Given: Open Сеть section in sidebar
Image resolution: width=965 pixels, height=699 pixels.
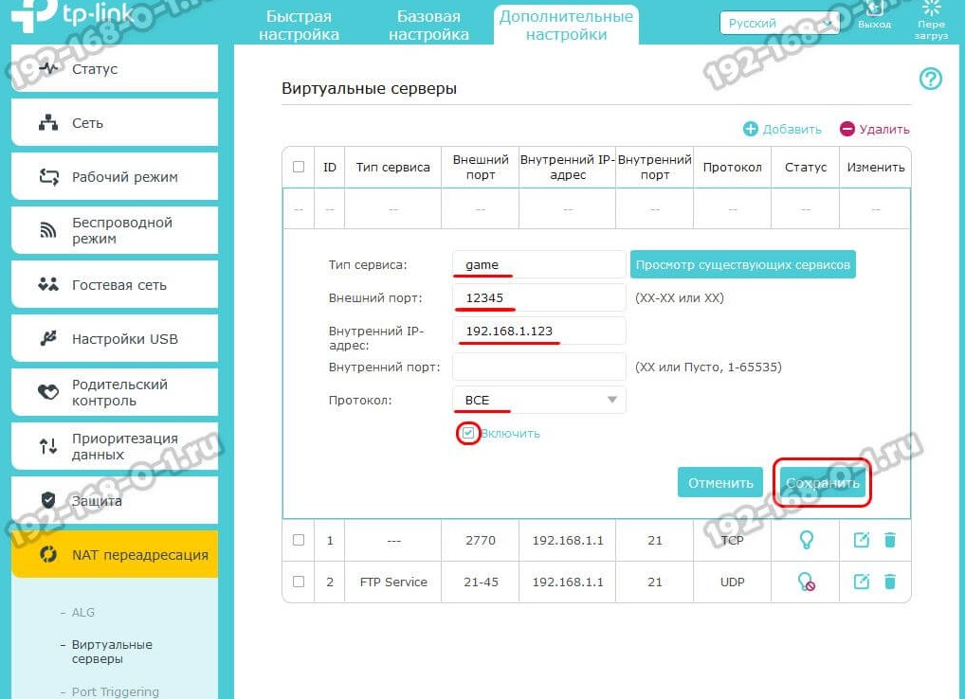Looking at the screenshot, I should coord(115,123).
